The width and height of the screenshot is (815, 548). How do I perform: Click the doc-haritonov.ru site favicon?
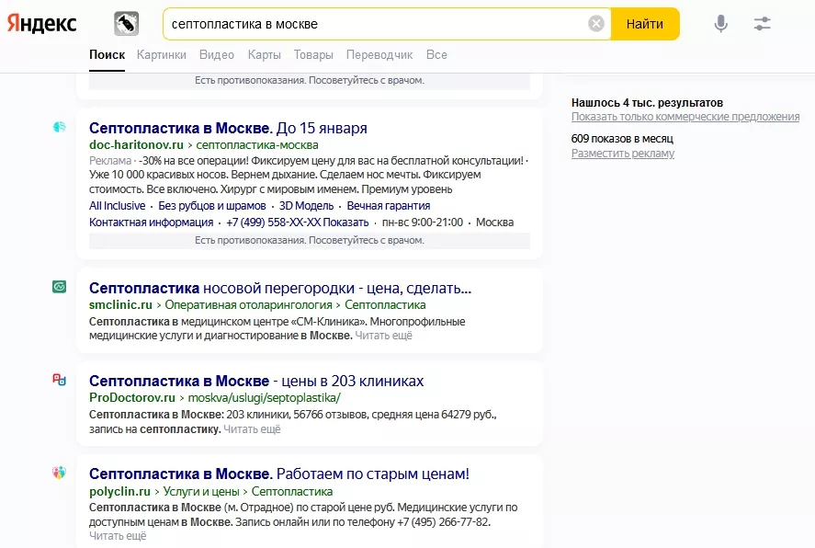[x=59, y=127]
